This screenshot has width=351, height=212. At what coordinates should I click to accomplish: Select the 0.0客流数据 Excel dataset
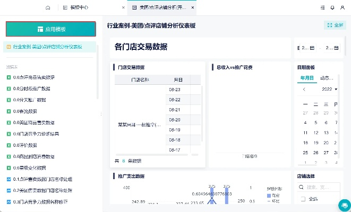pyautogui.click(x=25, y=111)
